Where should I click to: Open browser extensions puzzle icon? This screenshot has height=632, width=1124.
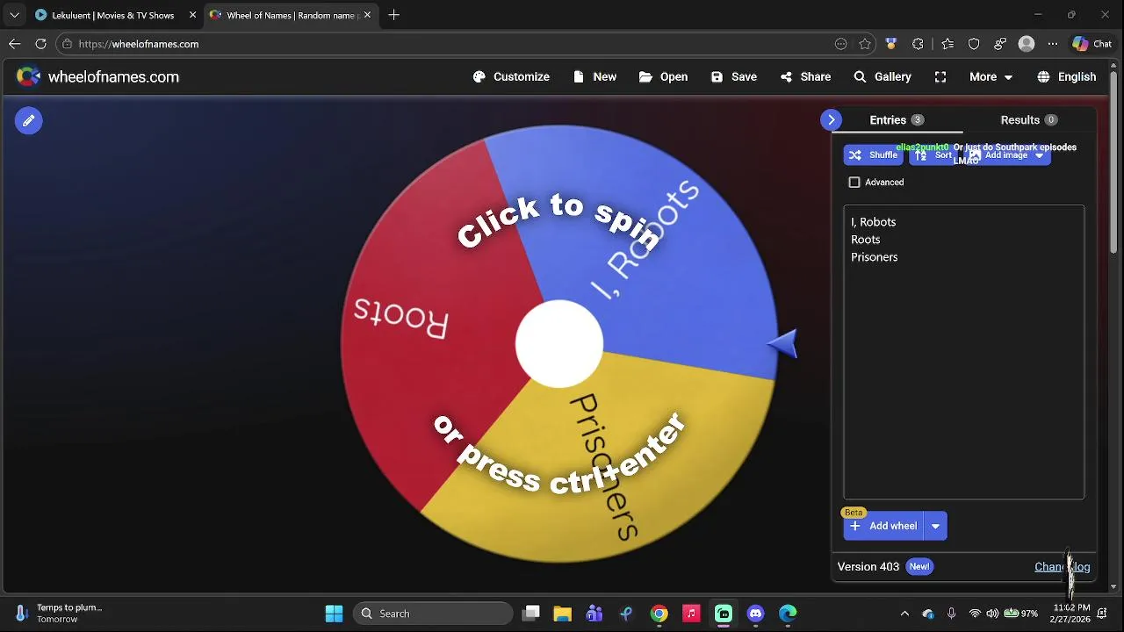919,44
